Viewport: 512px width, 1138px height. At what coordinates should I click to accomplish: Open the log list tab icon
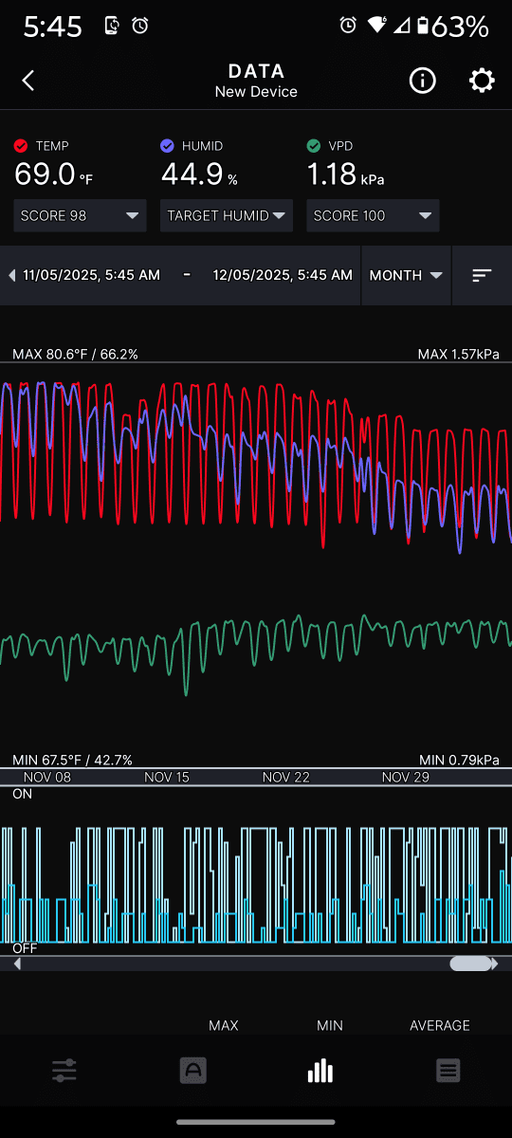tap(448, 1071)
